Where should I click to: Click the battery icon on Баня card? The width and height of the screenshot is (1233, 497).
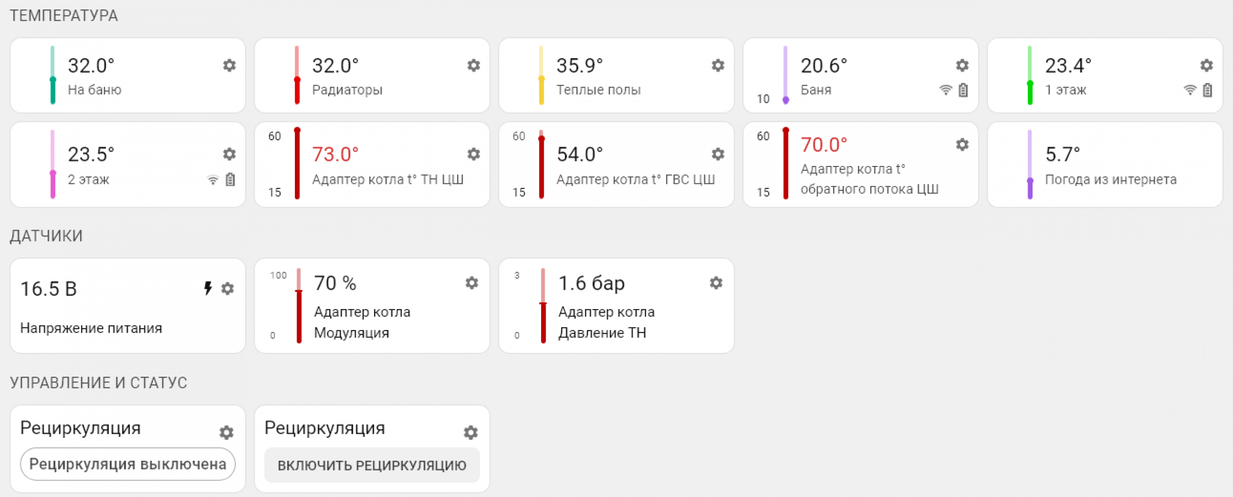[x=963, y=90]
